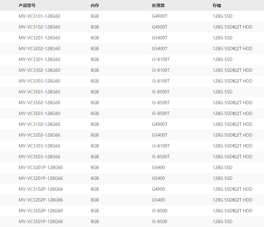Click the MV-VC3503-128G60 model name
Image resolution: width=264 pixels, height=227 pixels.
pos(39,114)
